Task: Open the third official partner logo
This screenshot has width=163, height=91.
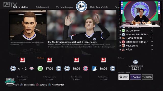Action: coord(147,77)
